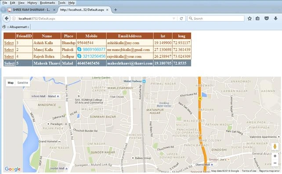The width and height of the screenshot is (282, 174).
Task: Click phone number 3213256456 link
Action: (x=94, y=57)
